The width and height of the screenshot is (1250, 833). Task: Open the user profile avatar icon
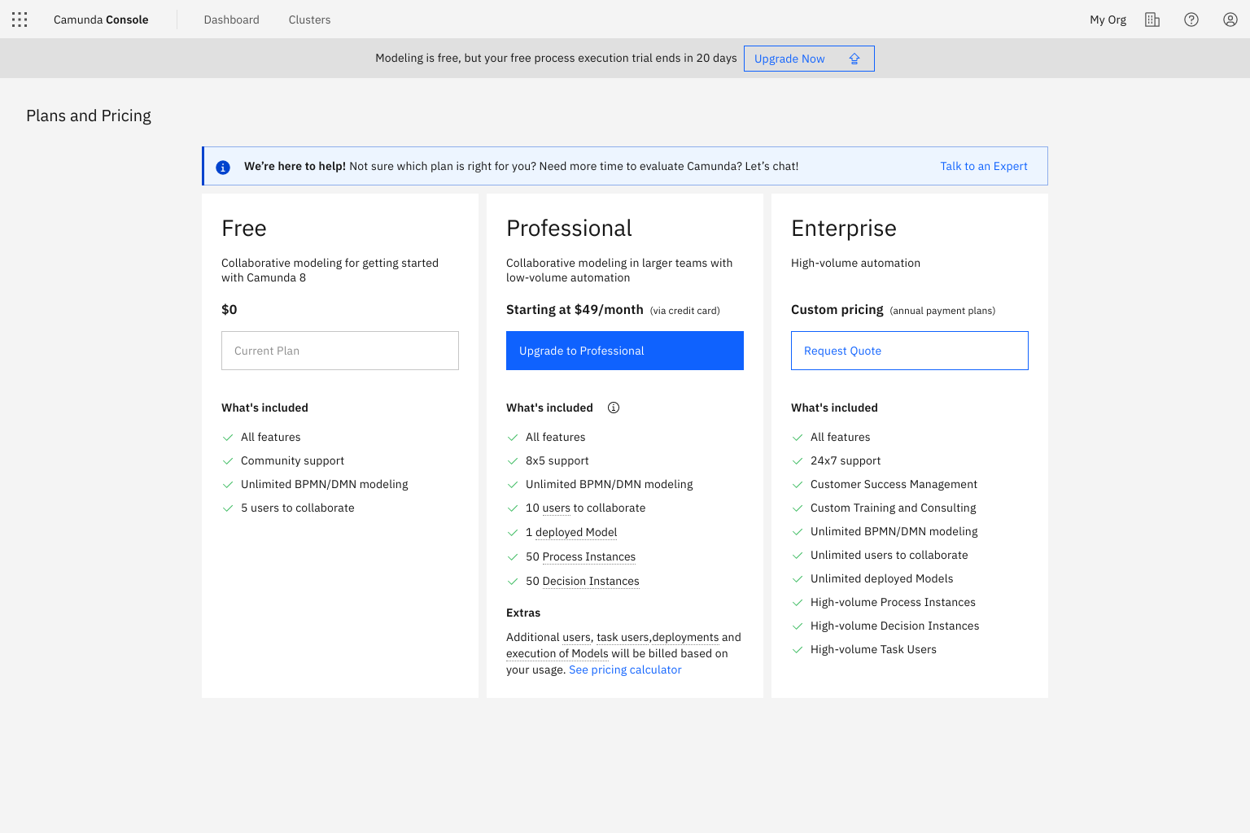(x=1230, y=20)
